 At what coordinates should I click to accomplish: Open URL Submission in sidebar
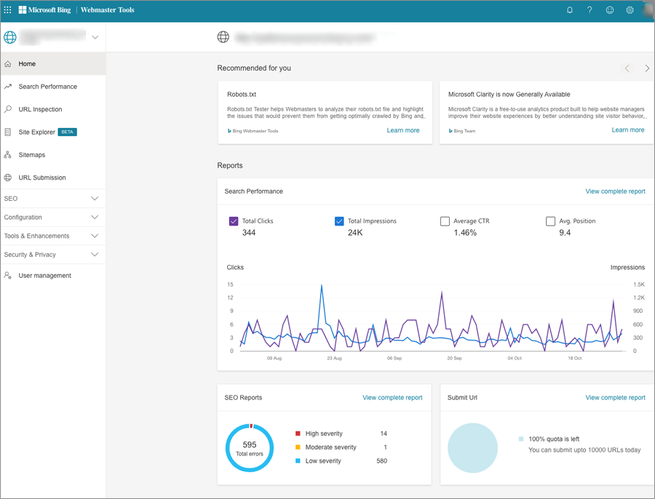coord(52,177)
